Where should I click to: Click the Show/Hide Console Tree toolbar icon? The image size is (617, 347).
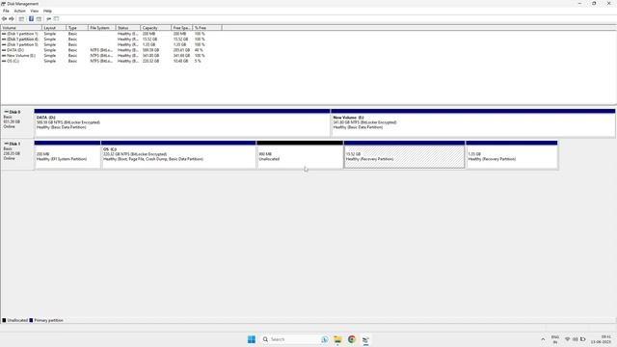(21, 19)
